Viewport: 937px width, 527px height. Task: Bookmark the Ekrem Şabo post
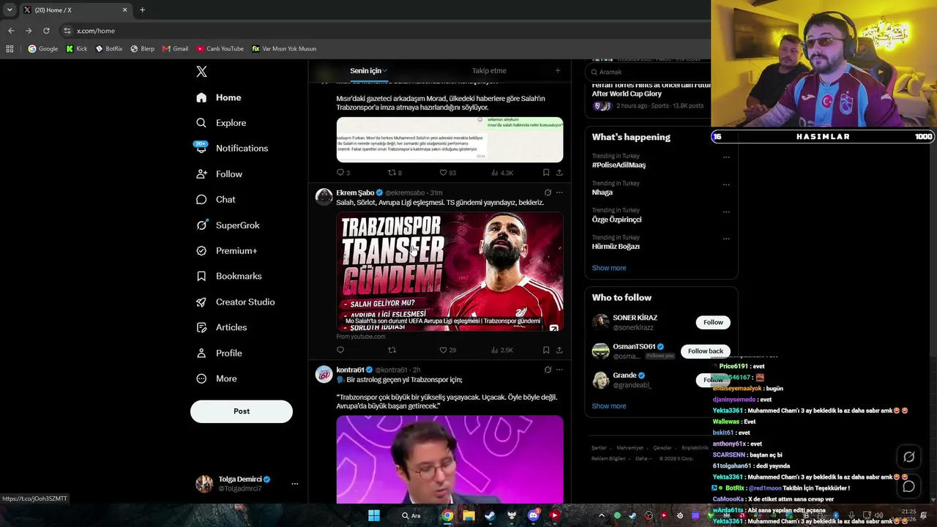546,350
